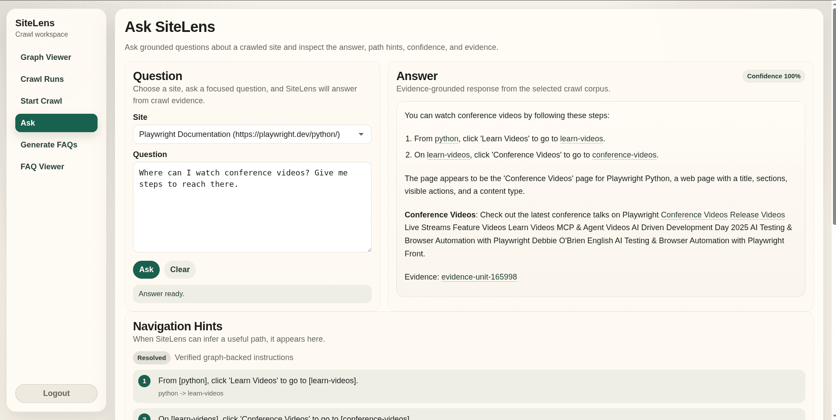
Task: Click 'Verified graph-backed instructions' text
Action: 234,357
